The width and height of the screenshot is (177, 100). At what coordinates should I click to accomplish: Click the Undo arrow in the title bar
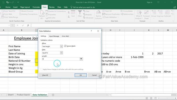(7, 2)
